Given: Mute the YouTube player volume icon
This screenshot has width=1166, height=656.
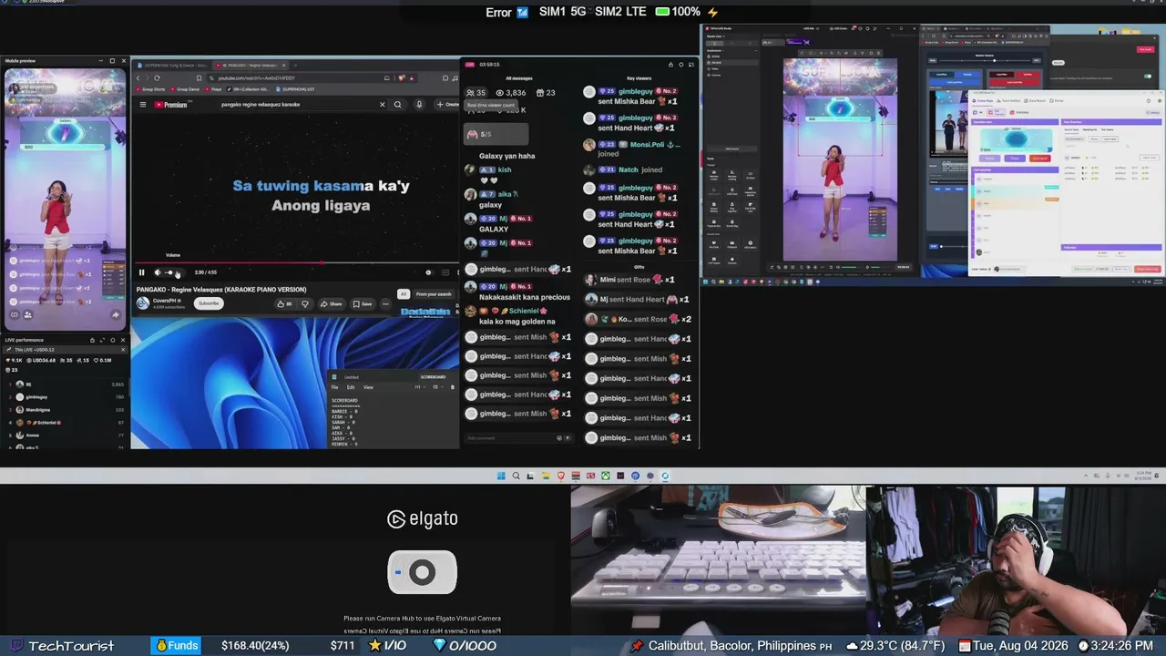Looking at the screenshot, I should coord(158,272).
